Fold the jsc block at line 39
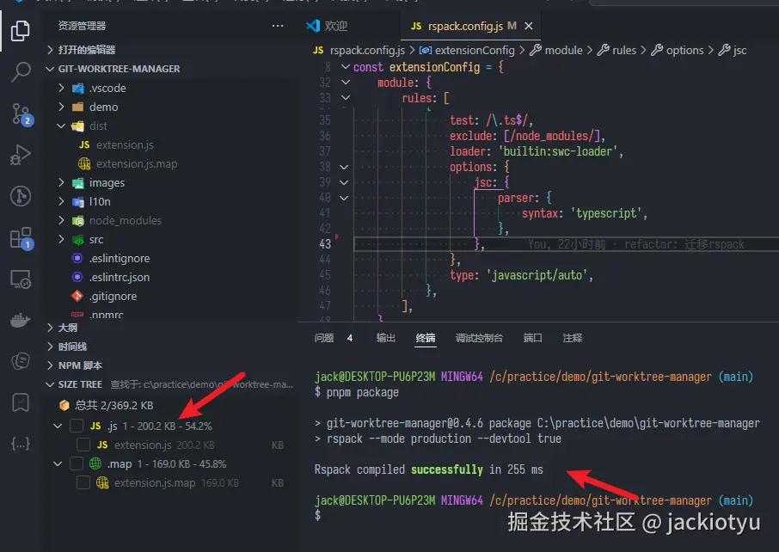The width and height of the screenshot is (779, 552). pyautogui.click(x=344, y=182)
